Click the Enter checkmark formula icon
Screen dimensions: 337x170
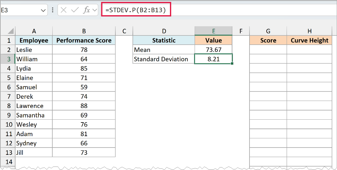pyautogui.click(x=75, y=10)
